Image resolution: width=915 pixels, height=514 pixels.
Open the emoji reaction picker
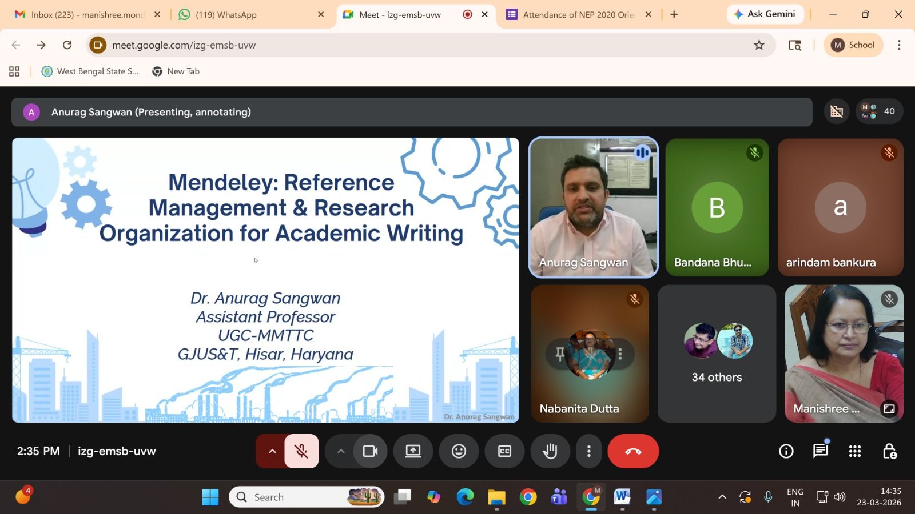coord(459,451)
